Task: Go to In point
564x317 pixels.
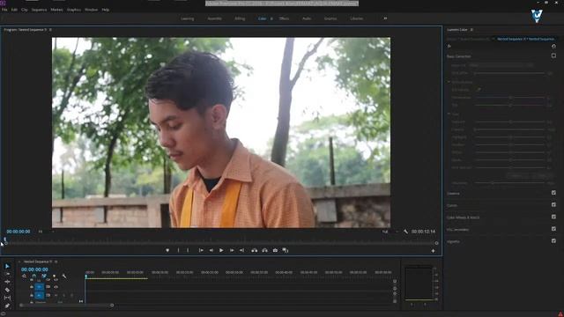Action: [201, 250]
